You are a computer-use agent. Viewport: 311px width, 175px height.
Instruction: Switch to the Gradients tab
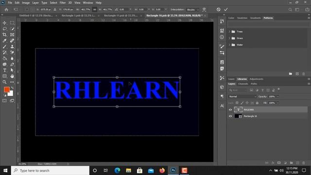point(255,18)
